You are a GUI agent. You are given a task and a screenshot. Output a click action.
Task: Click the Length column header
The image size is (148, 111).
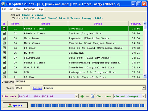coord(136,24)
